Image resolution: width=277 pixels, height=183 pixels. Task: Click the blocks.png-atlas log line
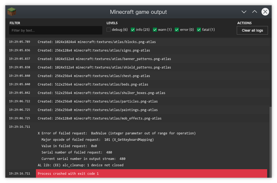click(x=97, y=42)
